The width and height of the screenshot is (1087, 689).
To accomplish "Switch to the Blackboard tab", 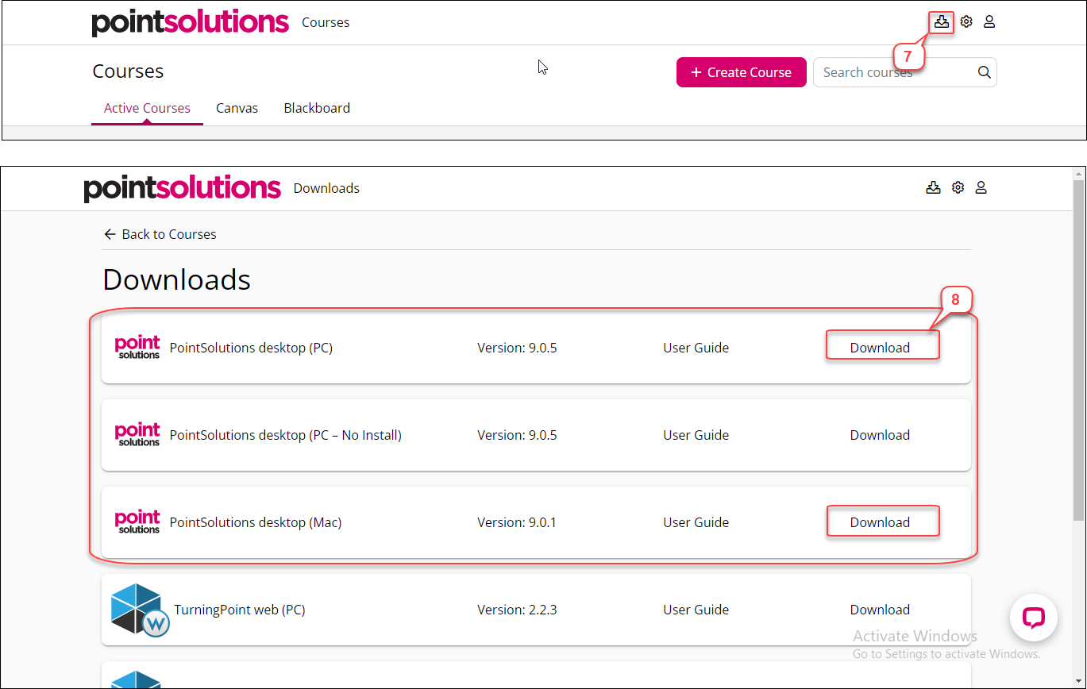I will (x=317, y=108).
